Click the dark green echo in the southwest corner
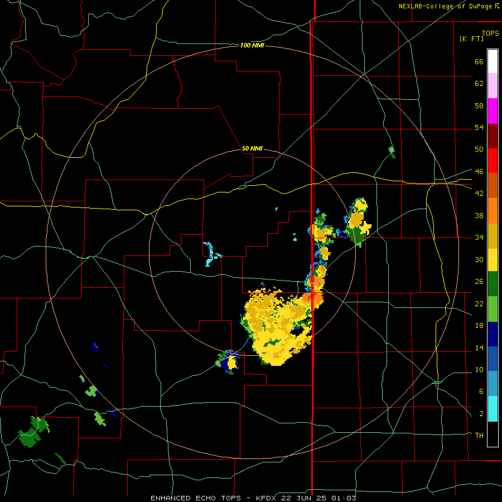Viewport: 502px width, 502px height. click(x=33, y=432)
